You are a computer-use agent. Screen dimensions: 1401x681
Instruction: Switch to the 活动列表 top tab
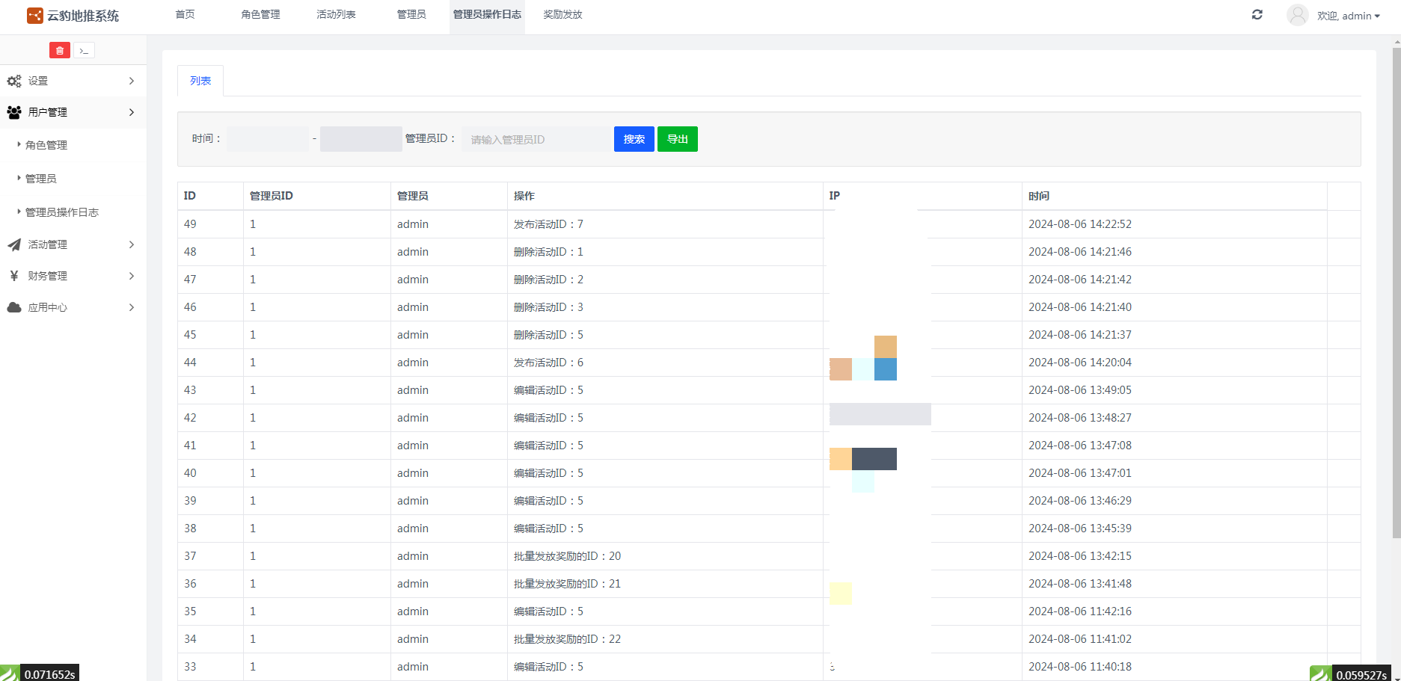pyautogui.click(x=336, y=15)
